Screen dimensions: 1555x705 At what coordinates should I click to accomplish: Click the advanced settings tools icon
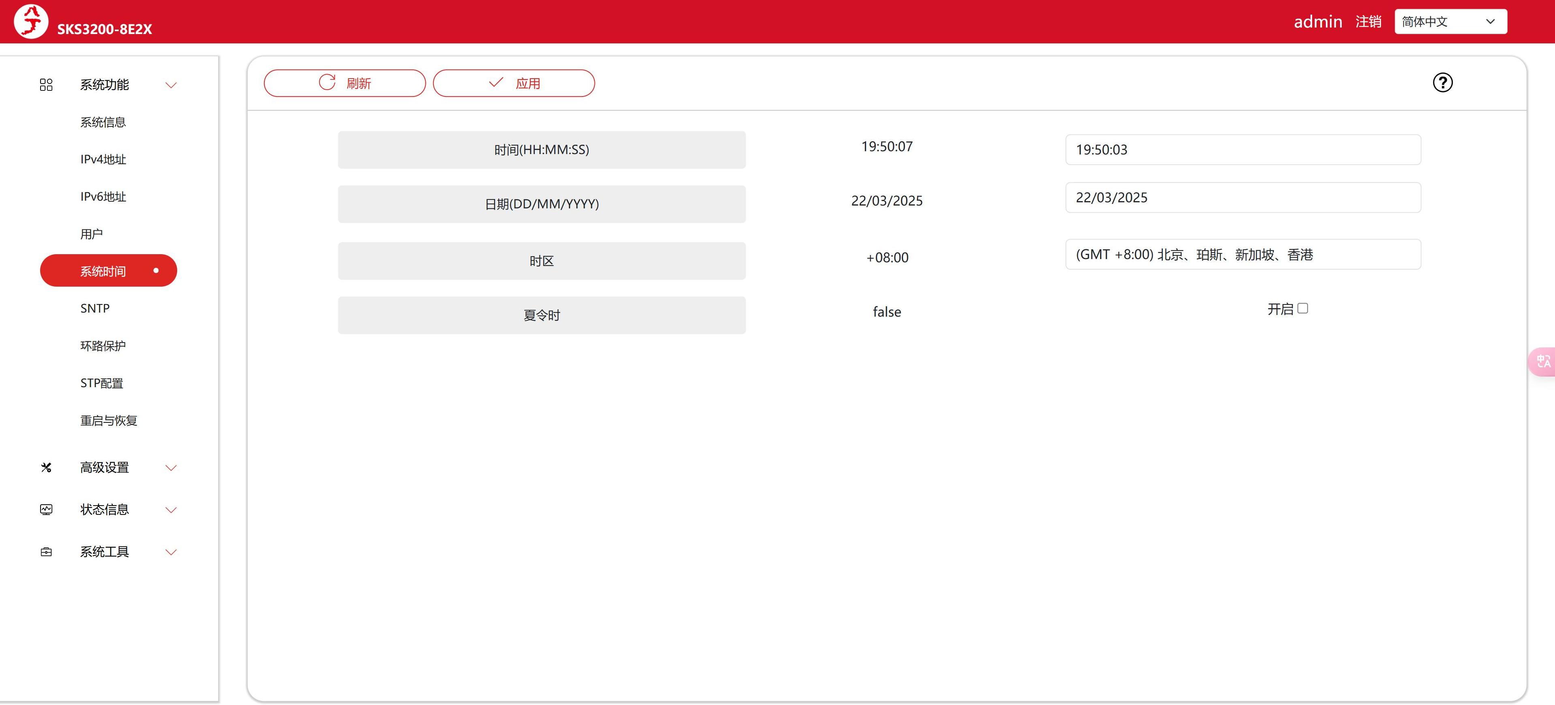click(x=46, y=468)
